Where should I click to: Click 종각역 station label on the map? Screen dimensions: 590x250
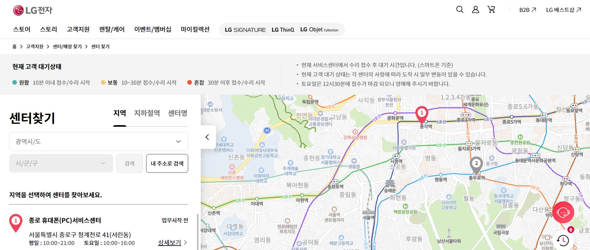pyautogui.click(x=426, y=126)
